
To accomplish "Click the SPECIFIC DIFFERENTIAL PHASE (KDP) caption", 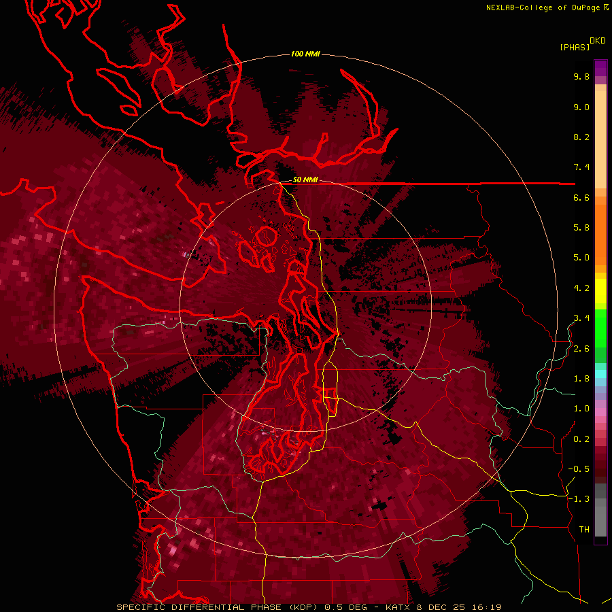I will 216,607.
